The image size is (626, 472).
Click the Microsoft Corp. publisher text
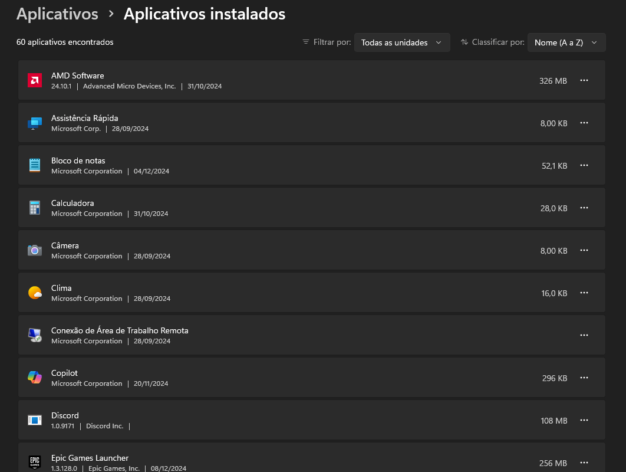[76, 129]
